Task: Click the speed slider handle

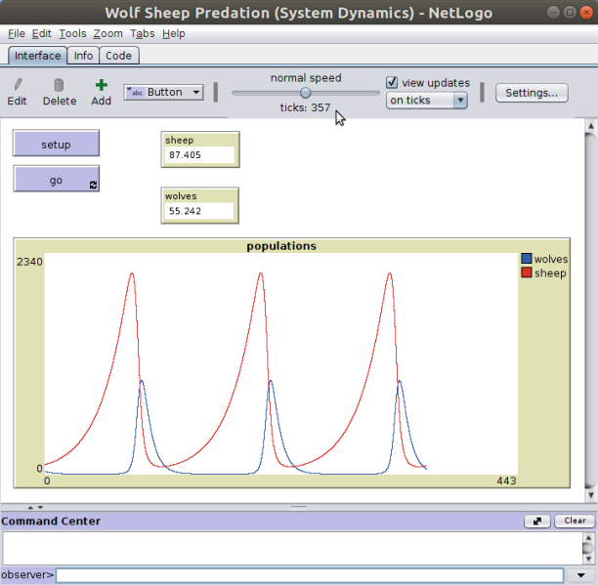Action: 305,93
